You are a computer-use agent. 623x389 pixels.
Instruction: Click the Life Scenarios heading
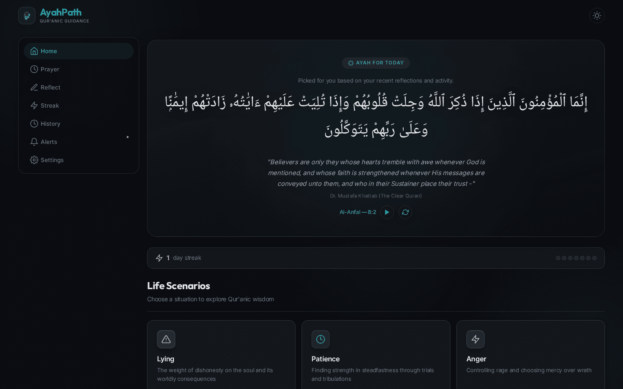pos(179,286)
